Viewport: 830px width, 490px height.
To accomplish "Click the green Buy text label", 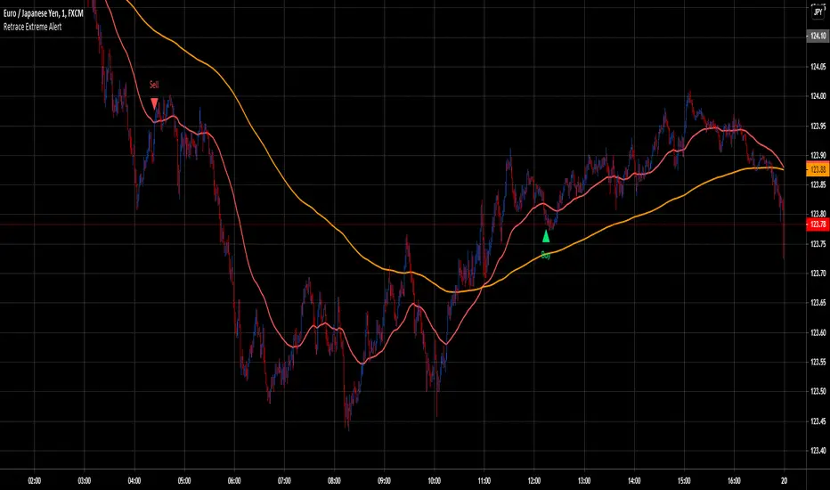I will (x=546, y=256).
